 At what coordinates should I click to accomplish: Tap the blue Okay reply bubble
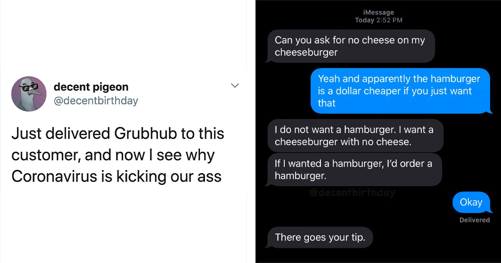471,202
